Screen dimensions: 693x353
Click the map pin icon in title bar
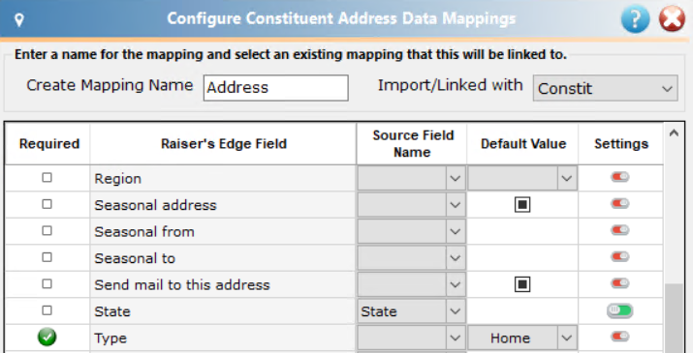(x=19, y=19)
